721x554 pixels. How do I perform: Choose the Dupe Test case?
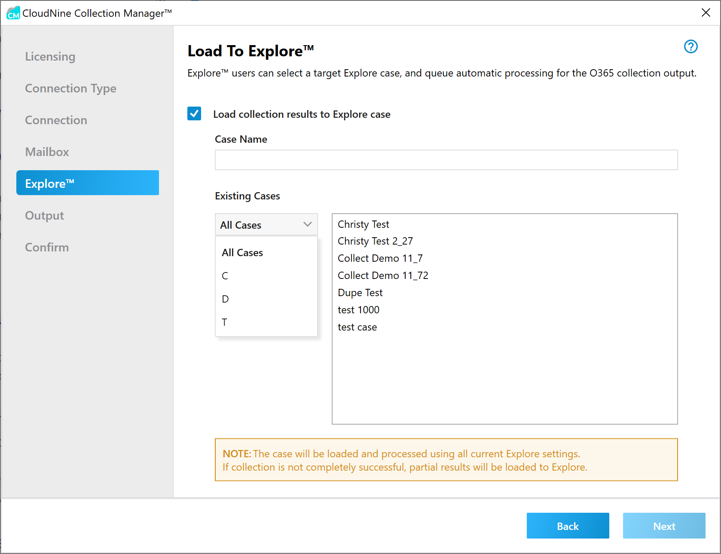pyautogui.click(x=360, y=293)
